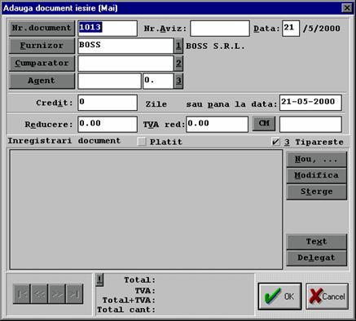
Task: Click the Agent percent field showing 0.
Action: tap(158, 81)
